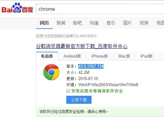
Task: Select the 知道 search category
Action: (94, 23)
